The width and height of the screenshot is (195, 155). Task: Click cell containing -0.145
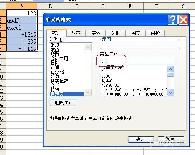[x=22, y=48]
